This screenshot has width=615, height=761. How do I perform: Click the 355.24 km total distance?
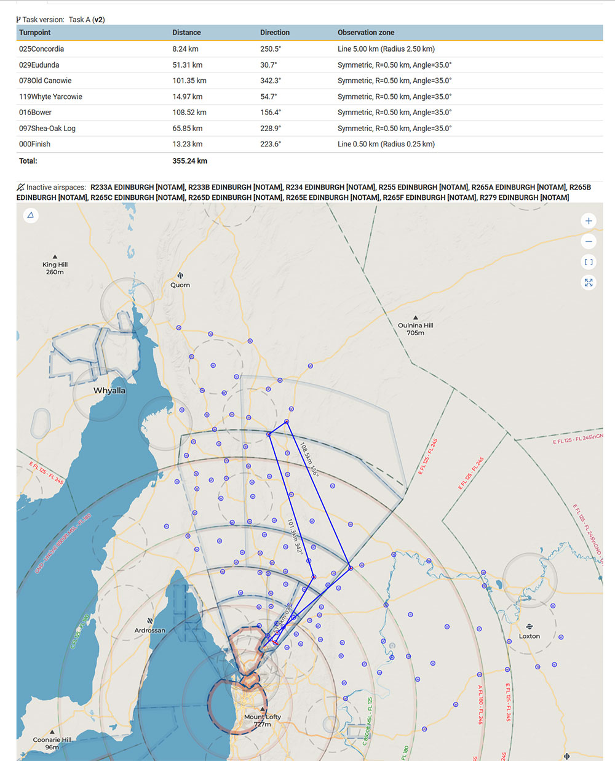click(x=189, y=161)
